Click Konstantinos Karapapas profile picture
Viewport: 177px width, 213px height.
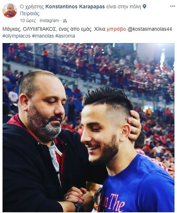pos(10,10)
